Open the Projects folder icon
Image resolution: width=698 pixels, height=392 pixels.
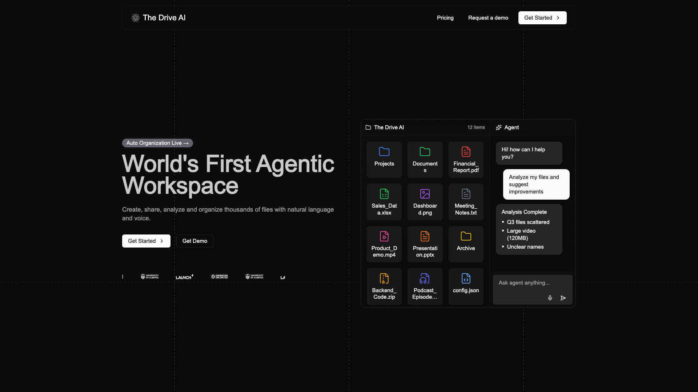(384, 152)
